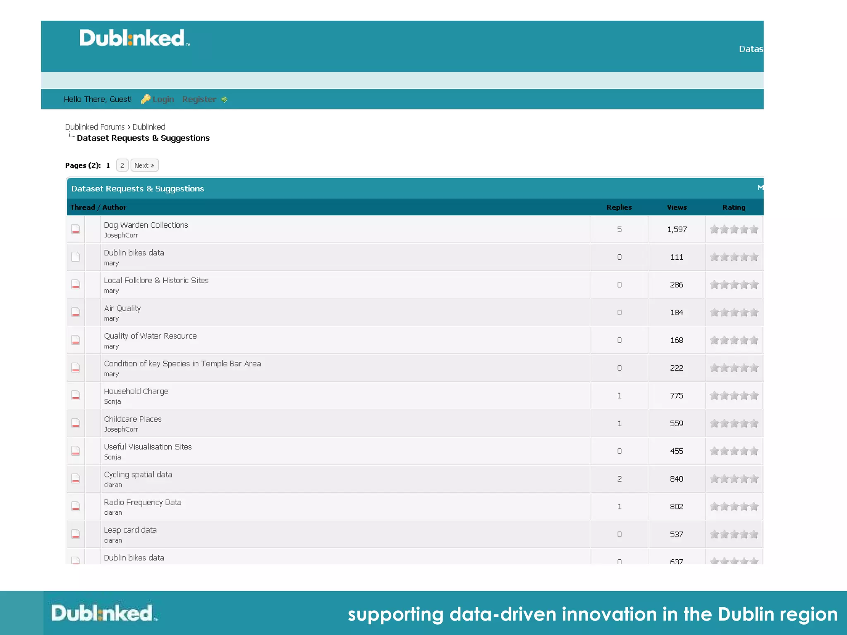The image size is (847, 635).
Task: Open Condition of key Species in Temple Bar Area
Action: (182, 364)
